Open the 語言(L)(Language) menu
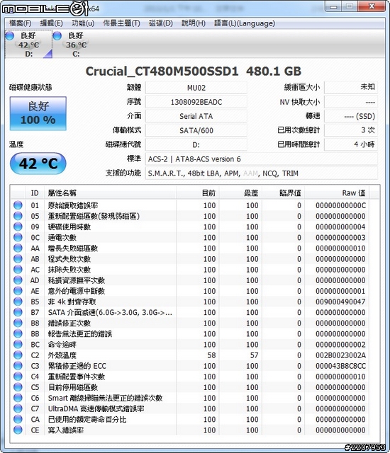Screen dimensions: 390x453 (x=245, y=23)
